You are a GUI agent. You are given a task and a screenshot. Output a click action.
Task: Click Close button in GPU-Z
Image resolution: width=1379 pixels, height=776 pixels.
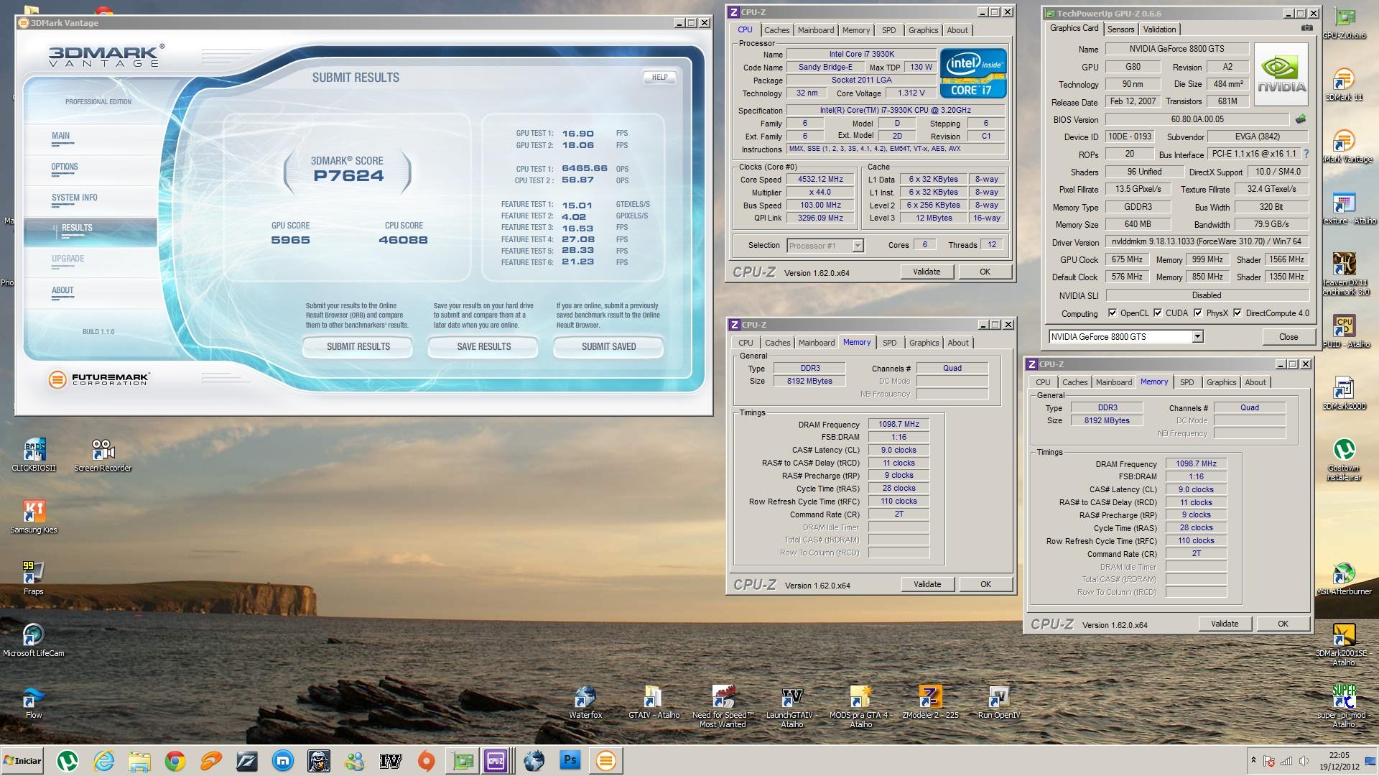coord(1289,337)
